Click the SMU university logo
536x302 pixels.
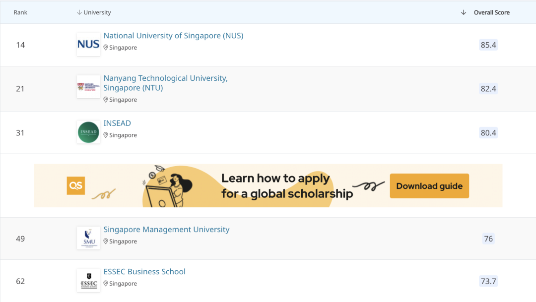point(88,238)
